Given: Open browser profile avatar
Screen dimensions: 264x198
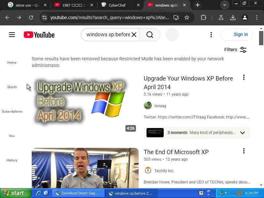Looking at the screenshot, I should point(245,17).
